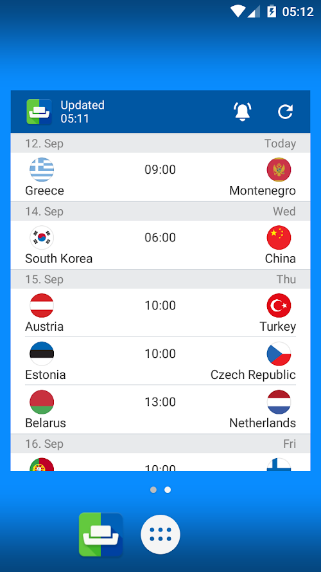Open the Belarus match at 13:00

160,409
